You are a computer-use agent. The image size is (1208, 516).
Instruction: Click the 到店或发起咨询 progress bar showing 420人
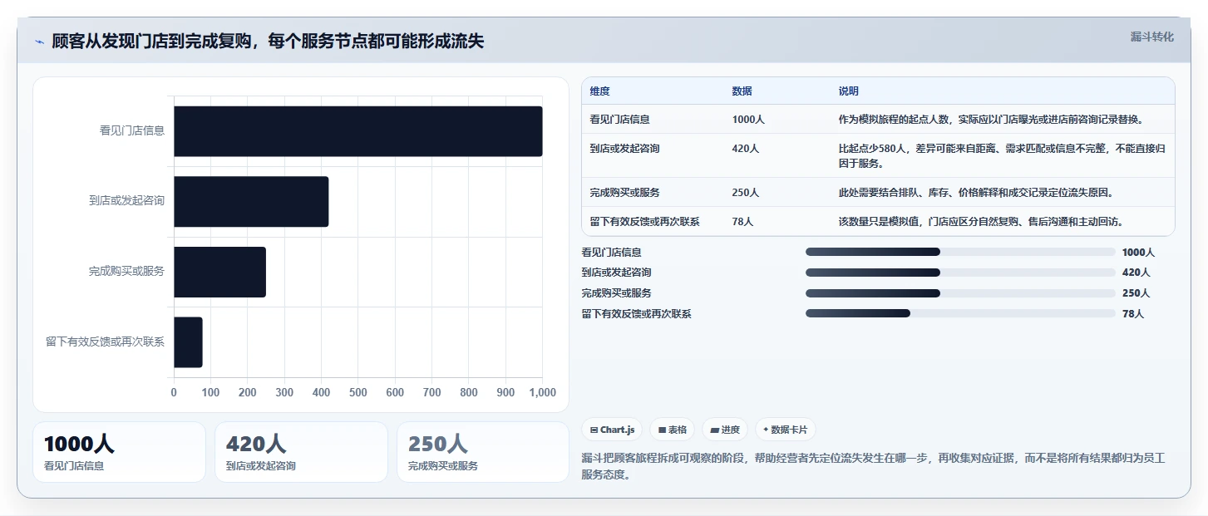pyautogui.click(x=960, y=273)
